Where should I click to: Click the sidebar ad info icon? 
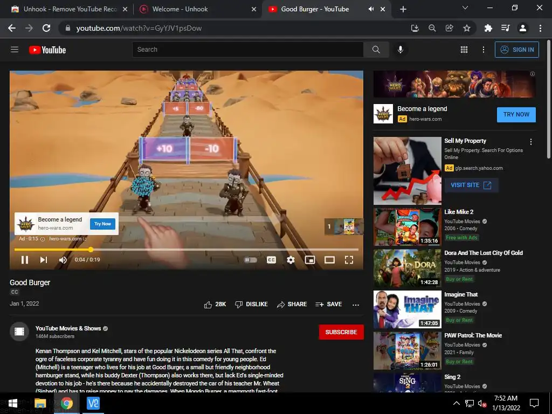532,74
